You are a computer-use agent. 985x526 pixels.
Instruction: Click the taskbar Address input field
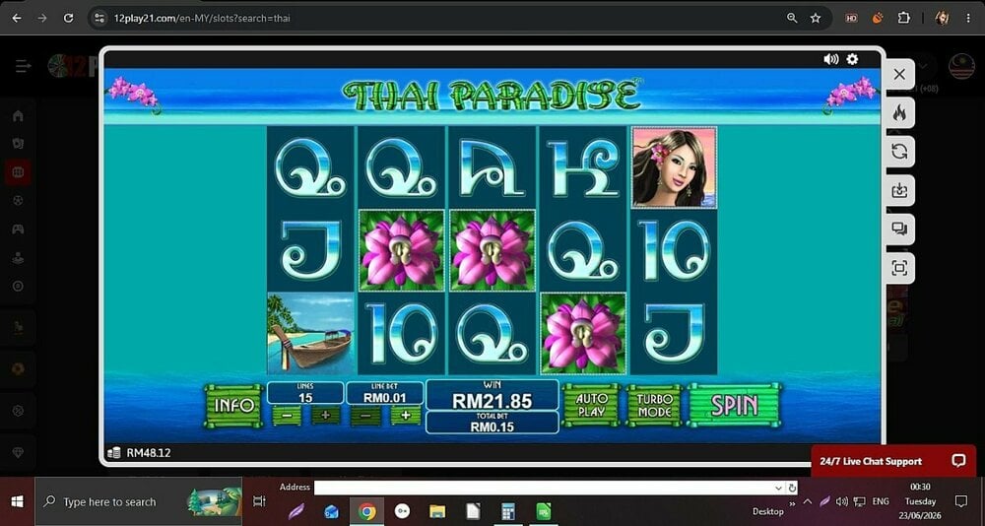(x=544, y=488)
